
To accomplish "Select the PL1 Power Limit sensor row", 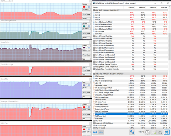I will [x=130, y=114].
